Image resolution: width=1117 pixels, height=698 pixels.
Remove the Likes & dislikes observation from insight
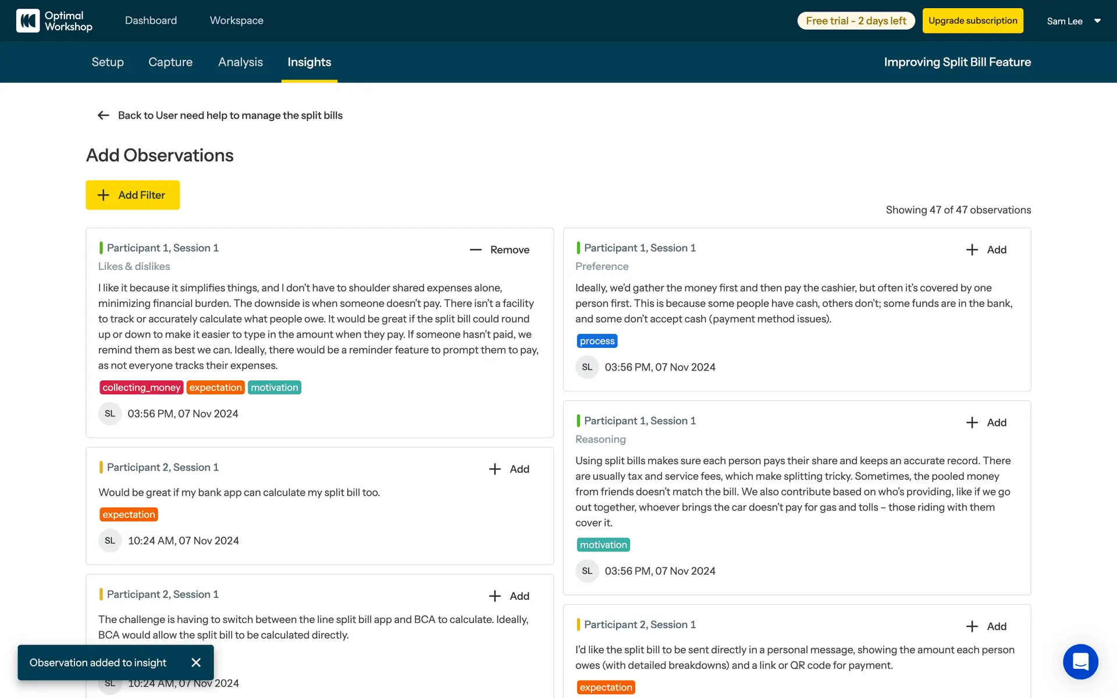pos(500,250)
